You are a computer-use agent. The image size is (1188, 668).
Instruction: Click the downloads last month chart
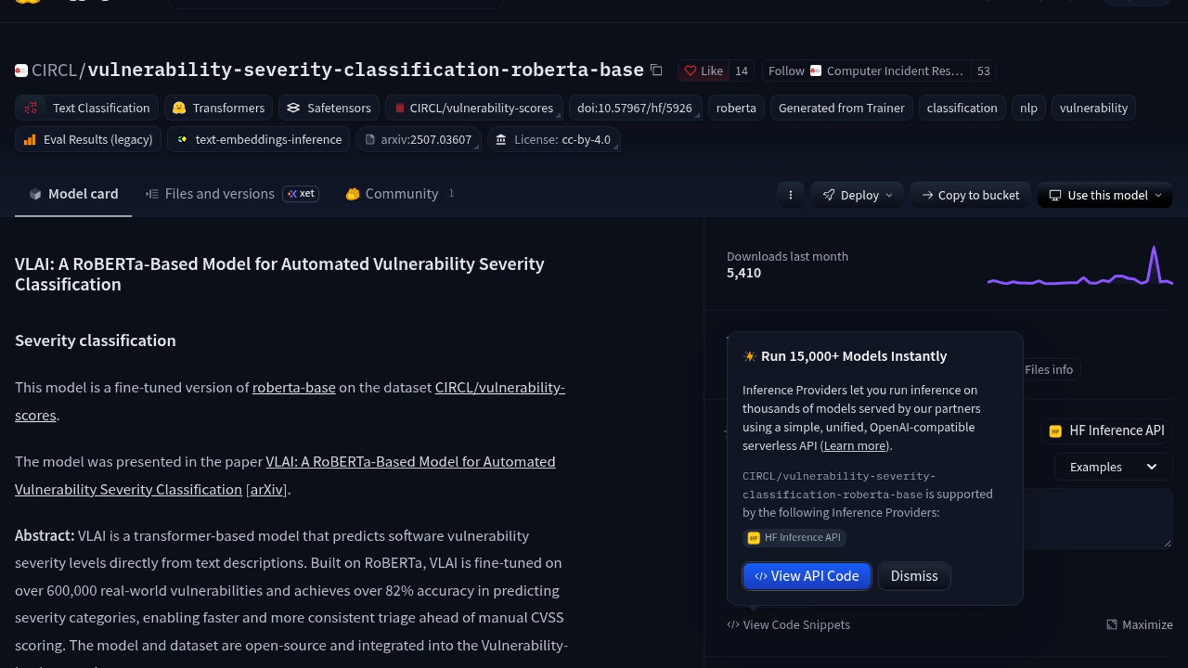coord(1080,267)
